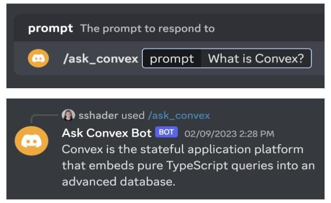Click "The prompt to respond to" description
The image size is (331, 203).
pyautogui.click(x=147, y=29)
